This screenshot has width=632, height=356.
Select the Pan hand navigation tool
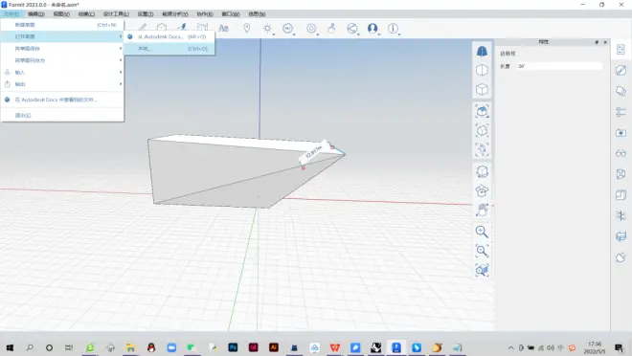(x=482, y=210)
